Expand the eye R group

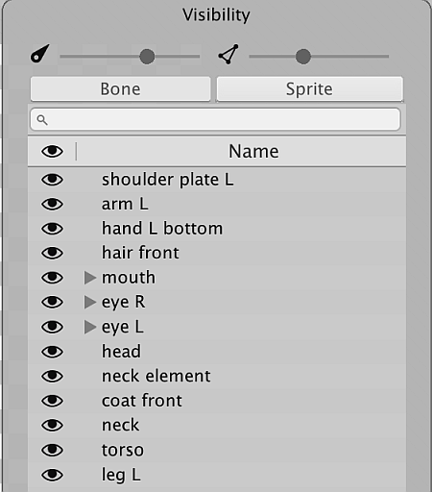tap(90, 302)
